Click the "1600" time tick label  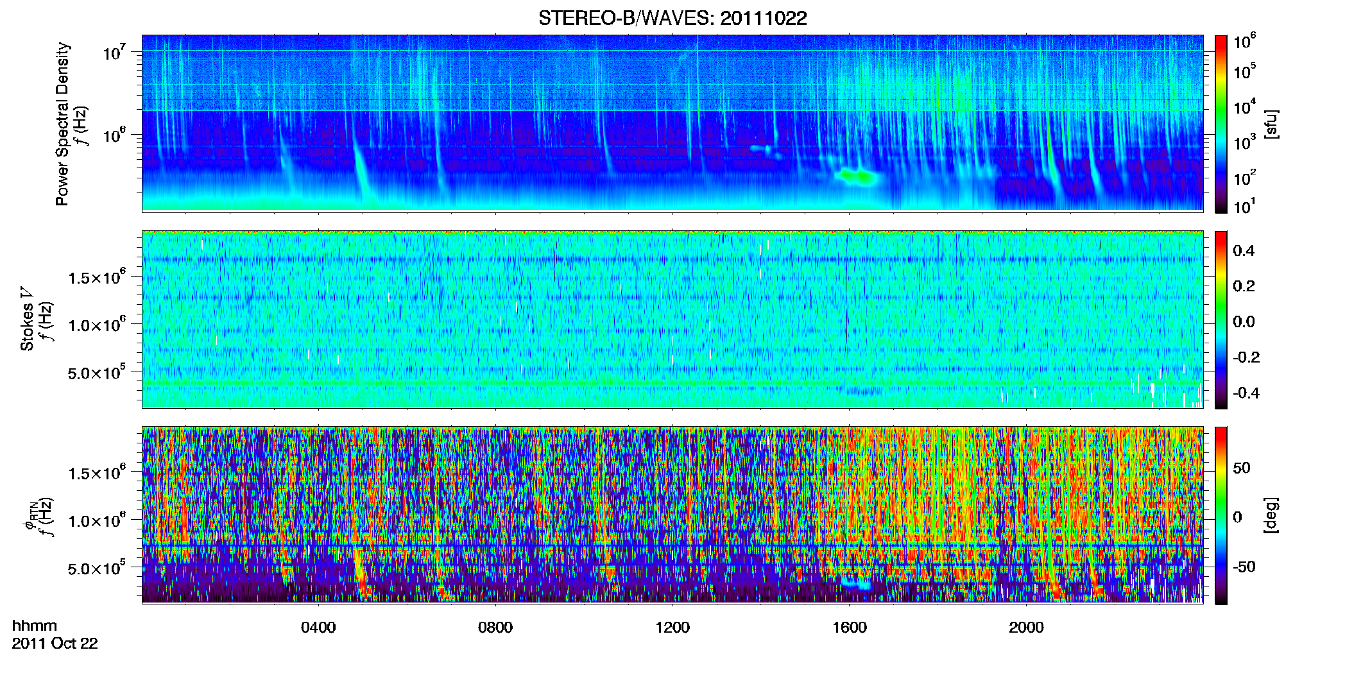pos(850,627)
